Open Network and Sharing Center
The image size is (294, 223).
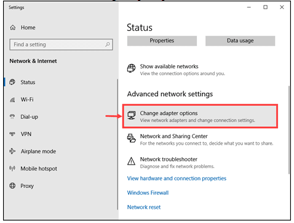point(200,140)
